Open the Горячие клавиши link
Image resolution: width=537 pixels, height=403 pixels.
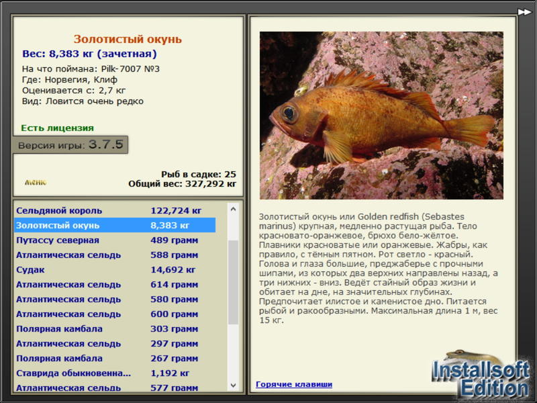(294, 384)
